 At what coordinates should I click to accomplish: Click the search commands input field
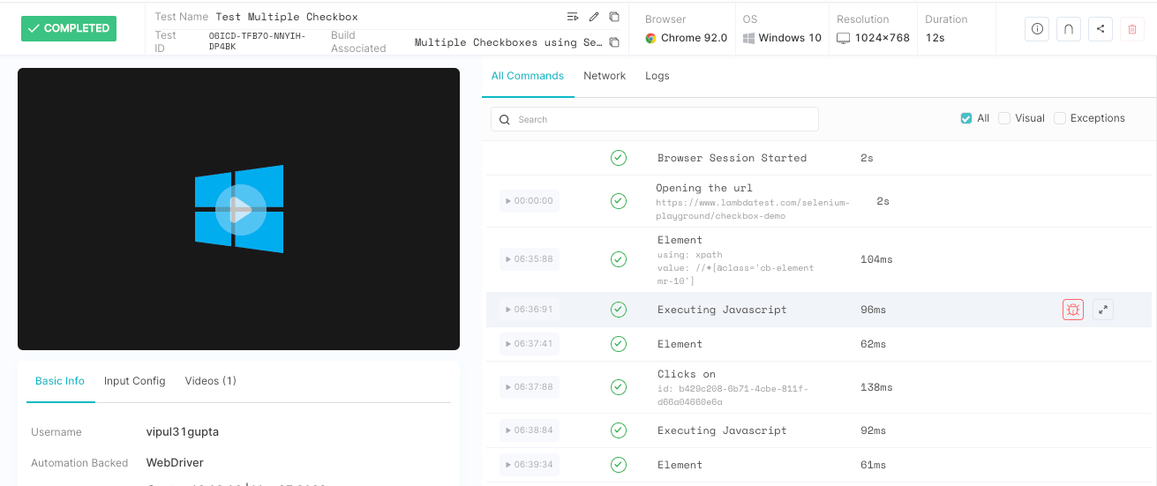pos(655,119)
